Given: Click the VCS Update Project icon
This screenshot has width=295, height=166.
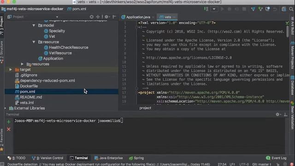Looking at the screenshot, I should click(253, 9).
